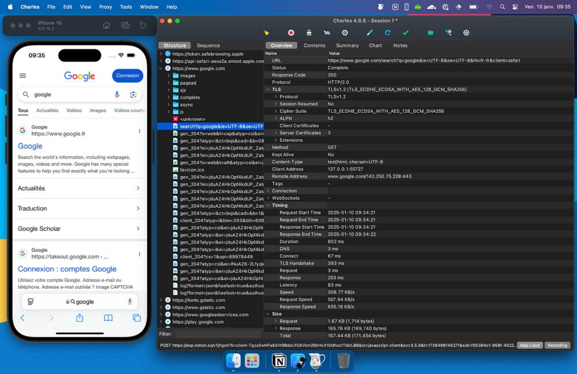The width and height of the screenshot is (577, 374).
Task: Tap the Safari tabs overview icon
Action: pyautogui.click(x=137, y=318)
